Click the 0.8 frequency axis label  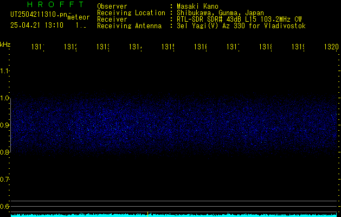coord(4,152)
